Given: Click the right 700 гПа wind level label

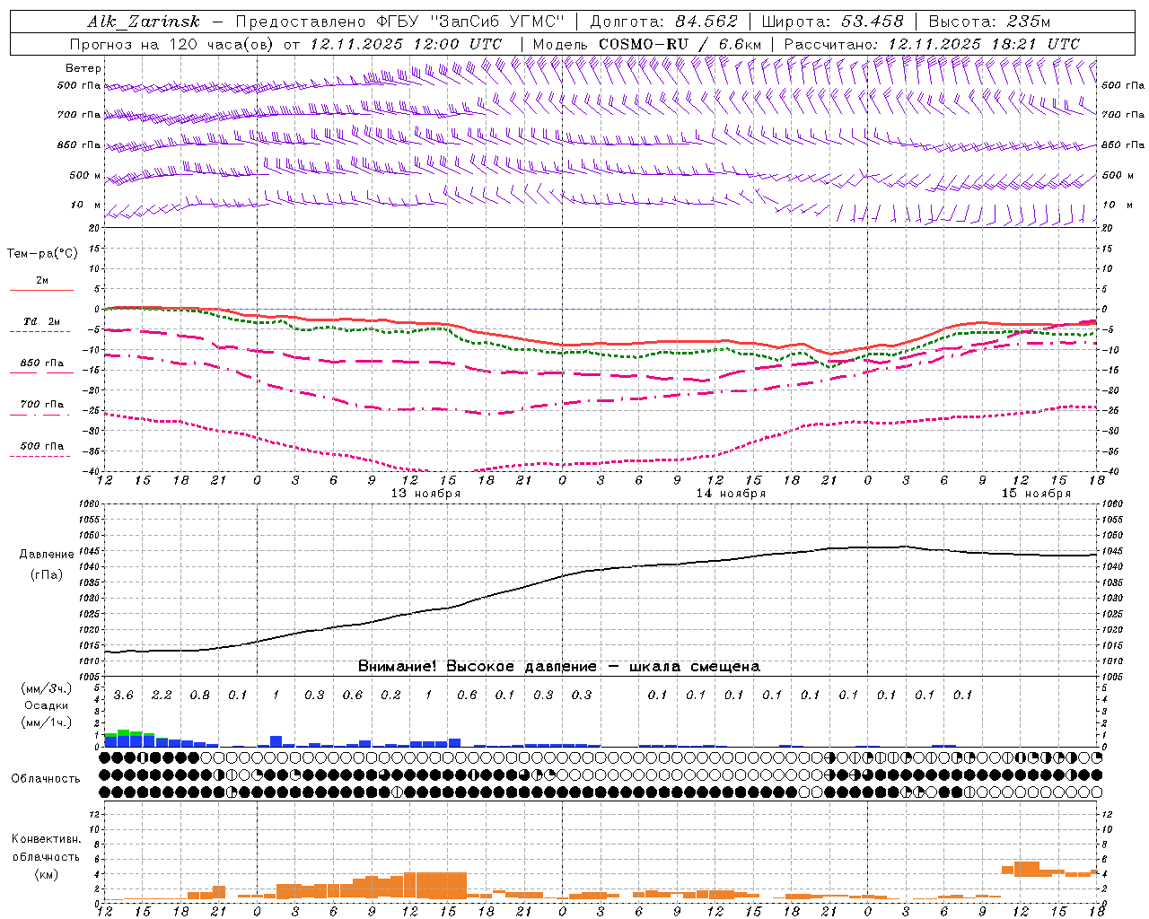Looking at the screenshot, I should tap(1123, 115).
